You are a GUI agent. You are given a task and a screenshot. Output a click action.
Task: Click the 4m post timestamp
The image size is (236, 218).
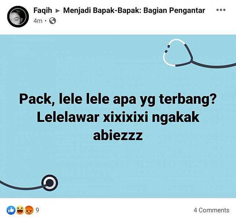[38, 21]
